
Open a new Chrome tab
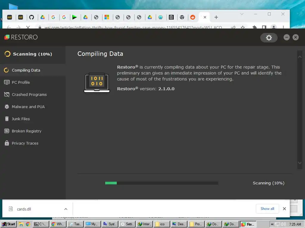tap(216, 17)
